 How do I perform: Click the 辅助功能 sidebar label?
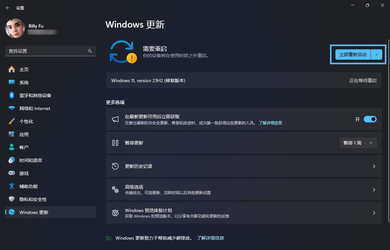(29, 186)
